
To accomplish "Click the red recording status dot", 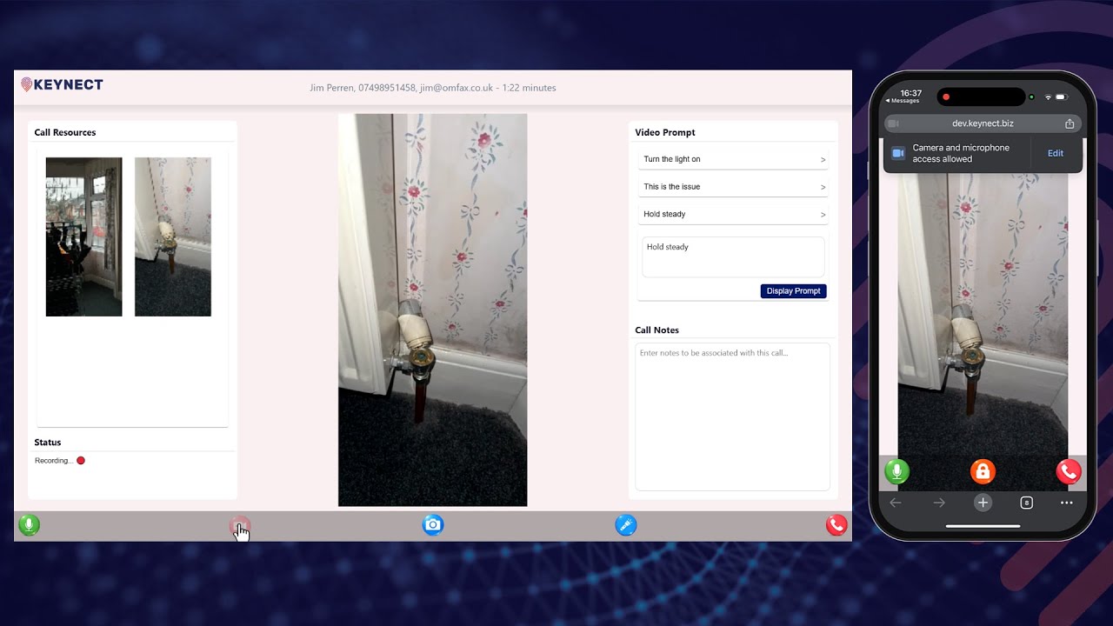I will (81, 461).
